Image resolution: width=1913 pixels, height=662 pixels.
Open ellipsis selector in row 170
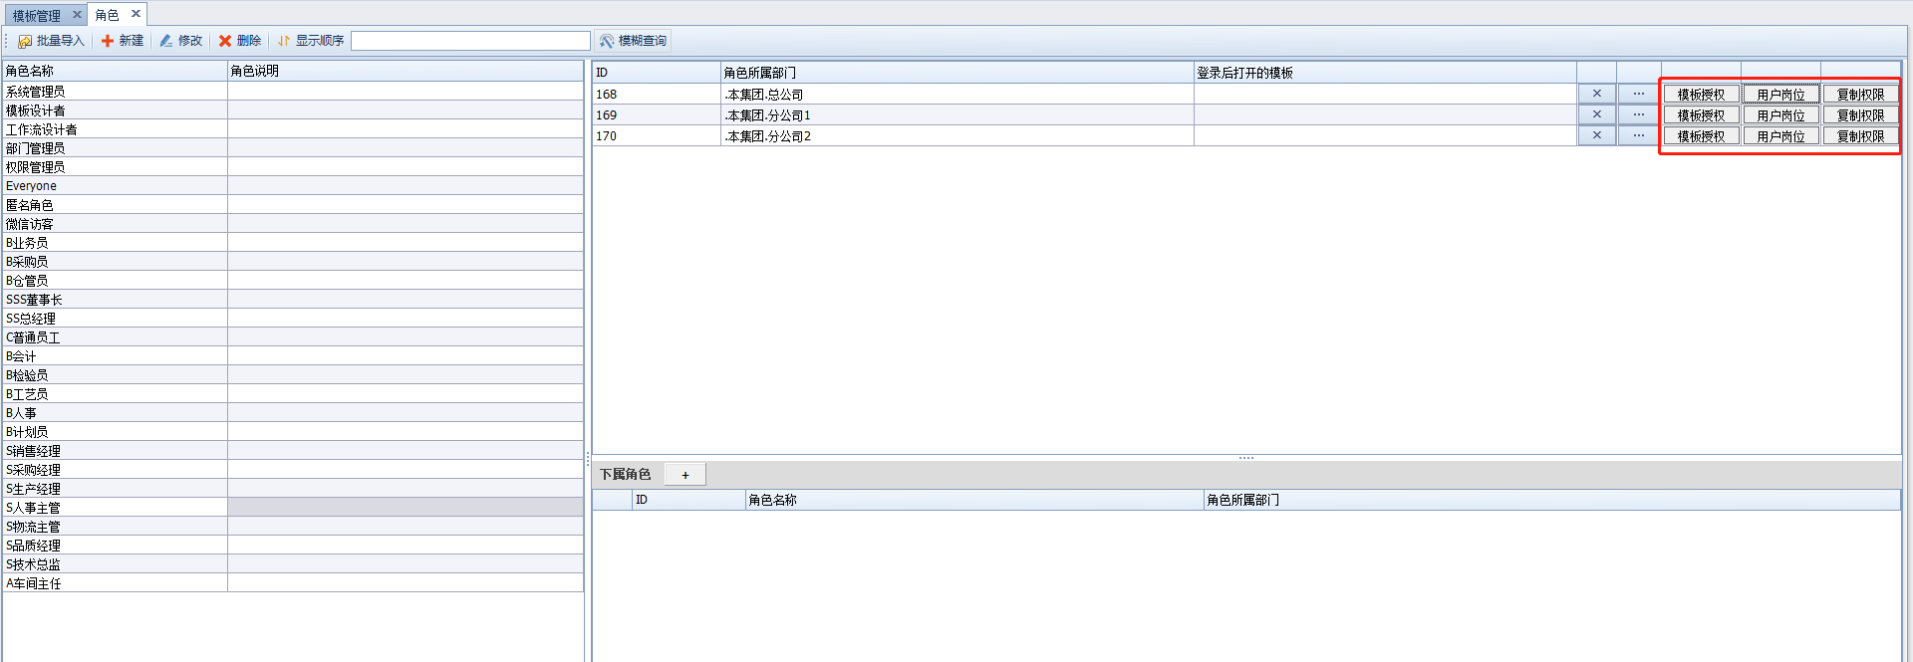[1638, 135]
